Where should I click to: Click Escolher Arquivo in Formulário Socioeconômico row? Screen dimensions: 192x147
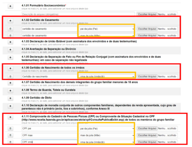pyautogui.click(x=147, y=14)
